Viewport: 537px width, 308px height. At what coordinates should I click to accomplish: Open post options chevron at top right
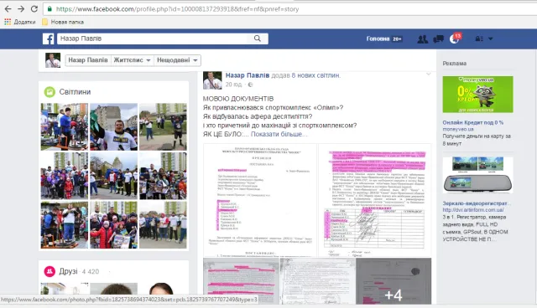[x=428, y=74]
